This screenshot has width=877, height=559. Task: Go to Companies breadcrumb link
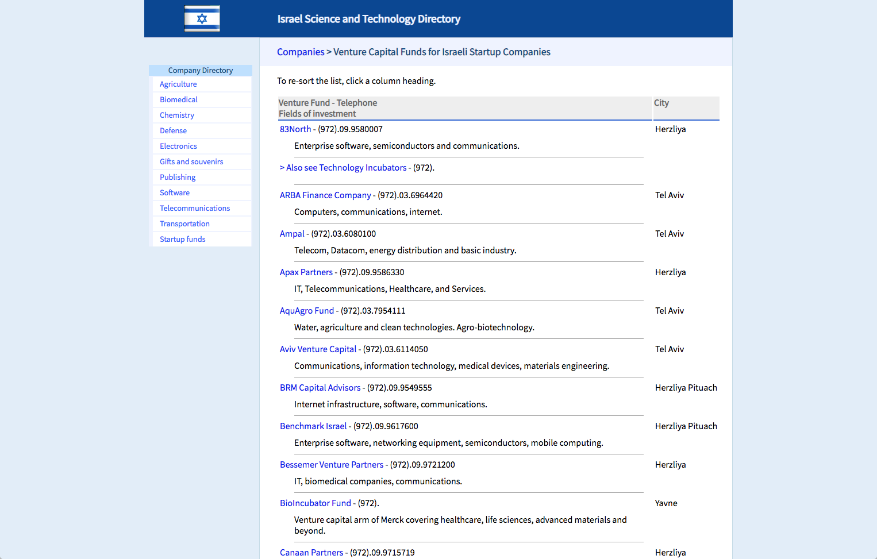301,52
